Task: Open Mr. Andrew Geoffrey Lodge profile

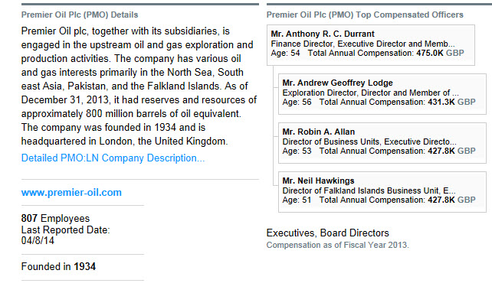Action: pos(337,83)
